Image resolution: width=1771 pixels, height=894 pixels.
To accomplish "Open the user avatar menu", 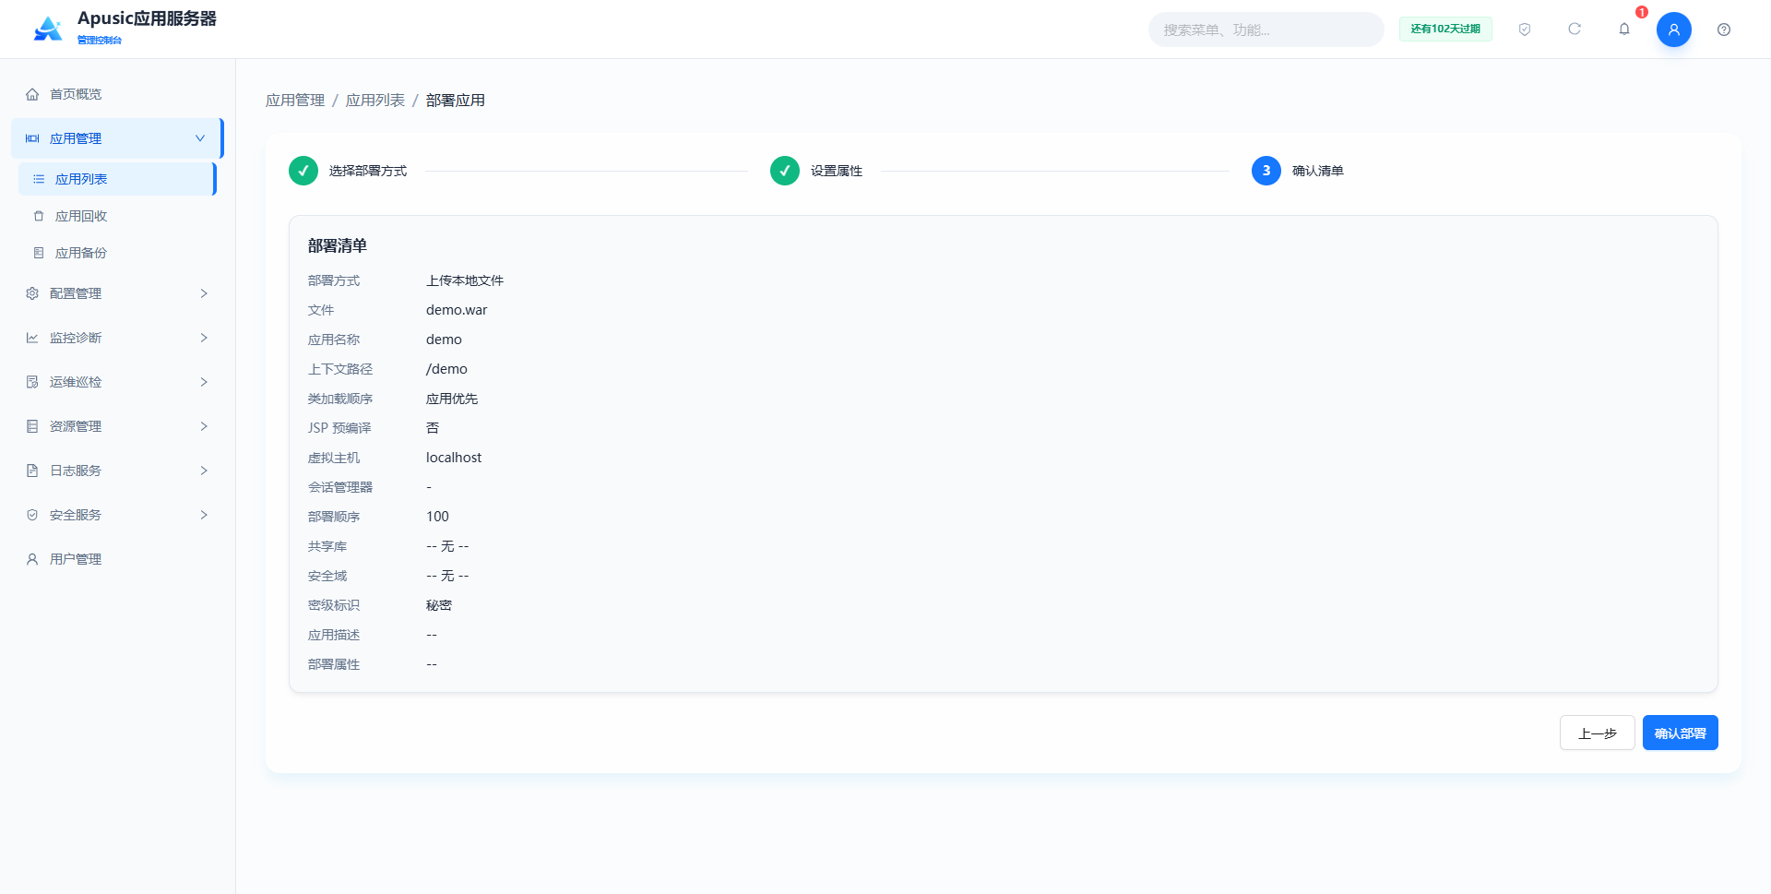I will [1673, 30].
